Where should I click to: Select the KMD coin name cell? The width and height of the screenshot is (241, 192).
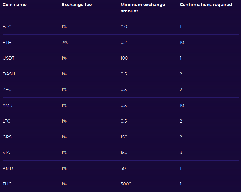click(x=8, y=168)
